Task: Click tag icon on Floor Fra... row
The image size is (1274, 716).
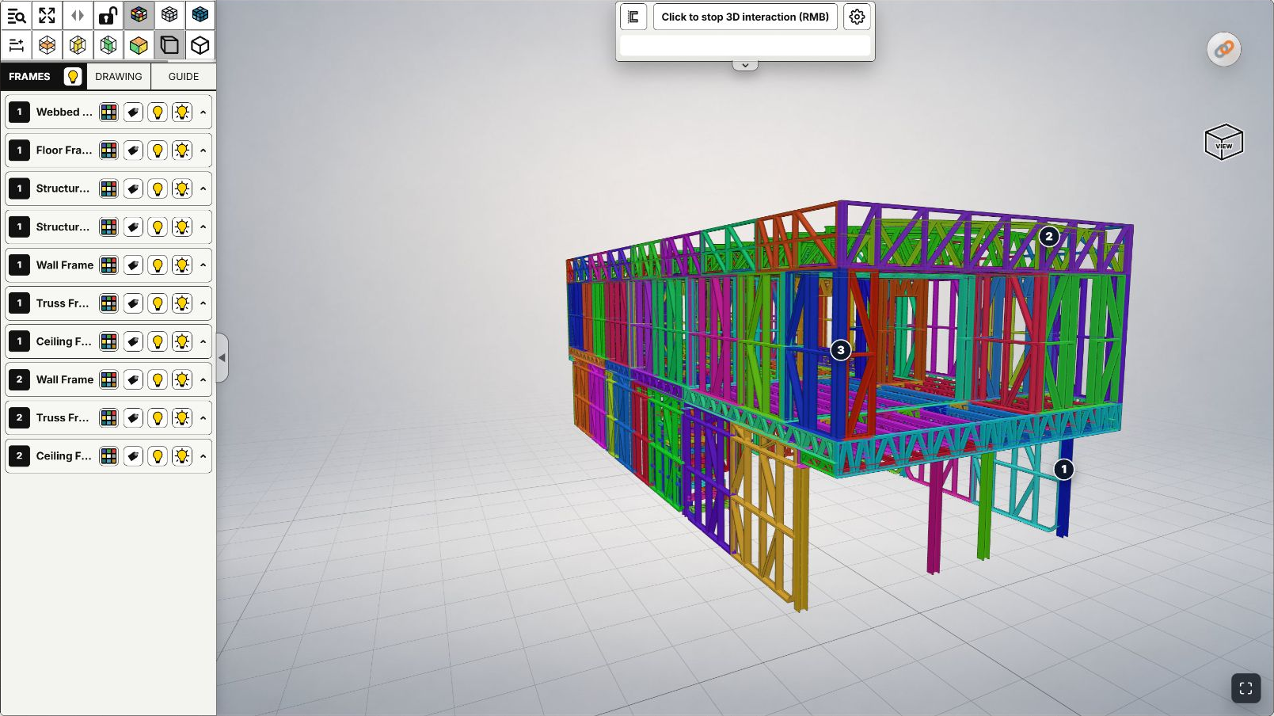Action: [x=134, y=150]
